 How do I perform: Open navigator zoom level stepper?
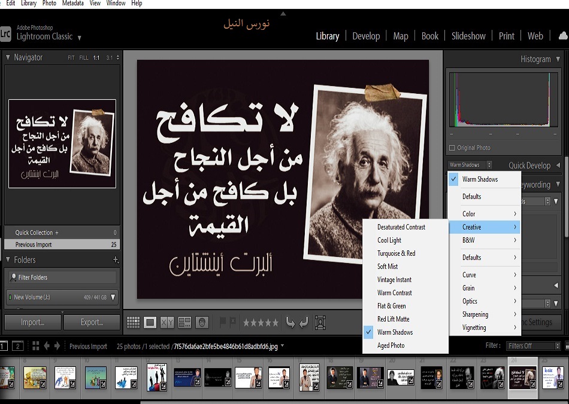[117, 57]
